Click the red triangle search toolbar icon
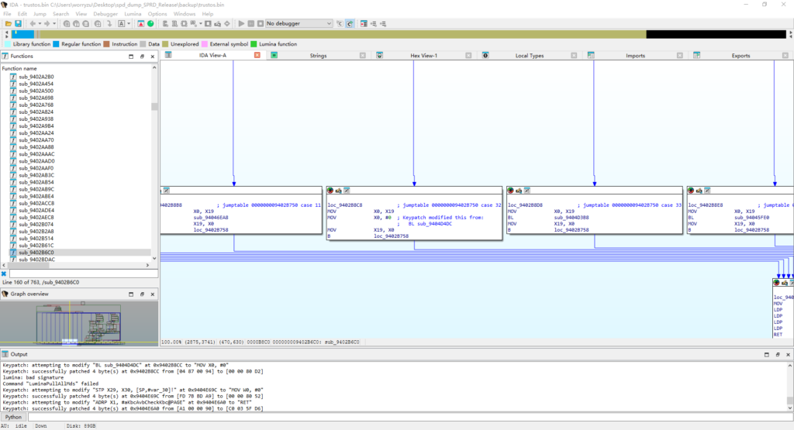The image size is (794, 430). [x=141, y=24]
